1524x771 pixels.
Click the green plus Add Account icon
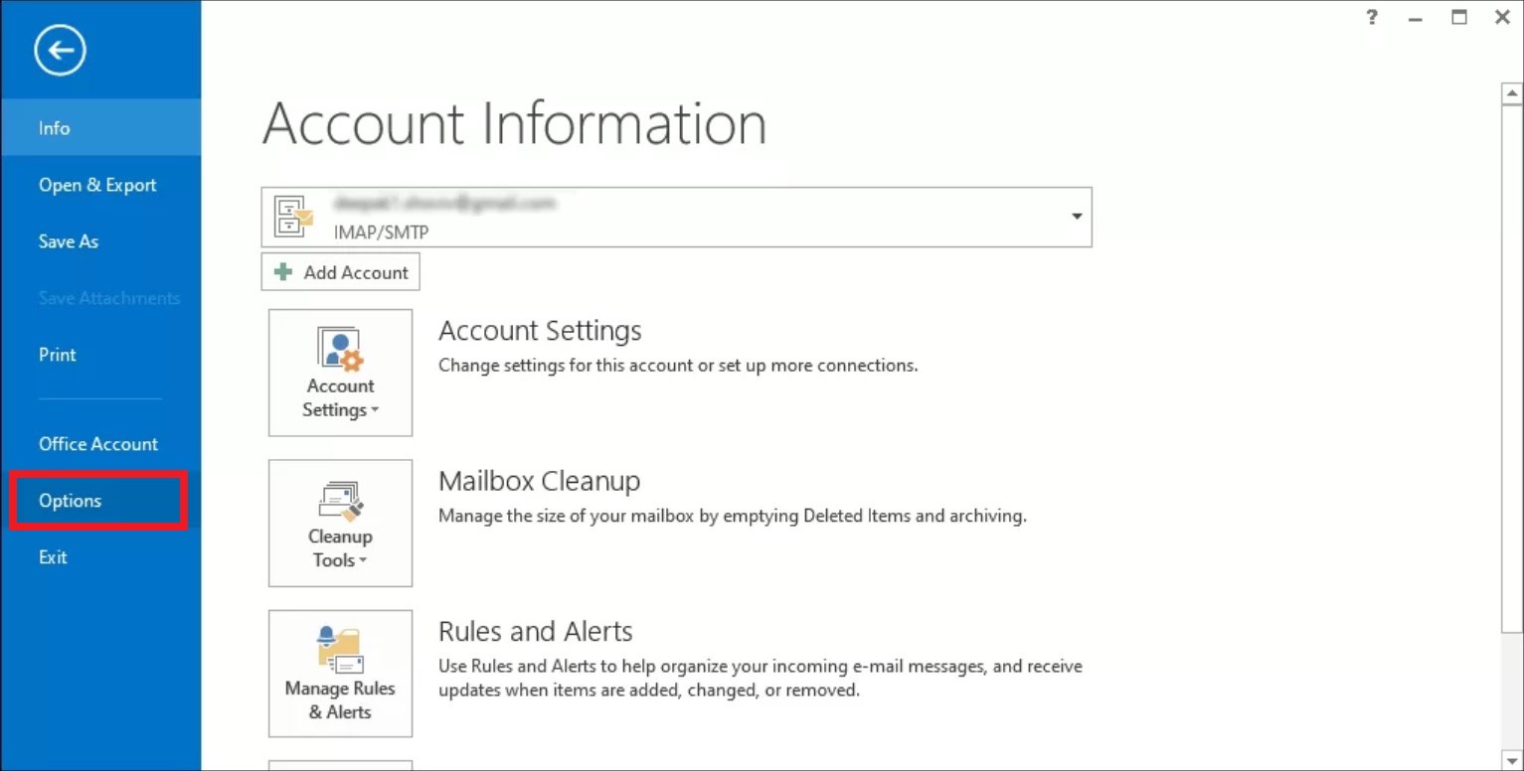(284, 272)
